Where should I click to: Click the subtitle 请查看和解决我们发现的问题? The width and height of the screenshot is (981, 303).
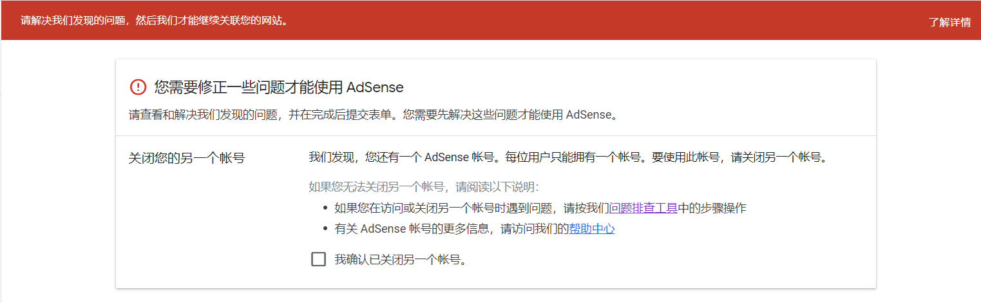click(x=374, y=115)
